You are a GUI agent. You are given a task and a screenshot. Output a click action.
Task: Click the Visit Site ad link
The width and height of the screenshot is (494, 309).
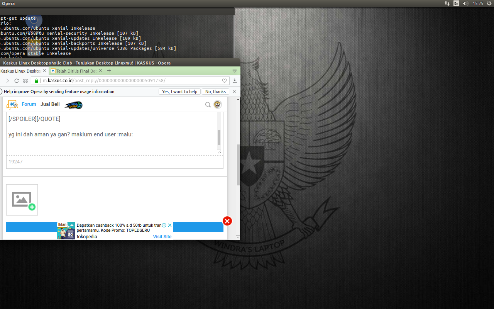[162, 237]
